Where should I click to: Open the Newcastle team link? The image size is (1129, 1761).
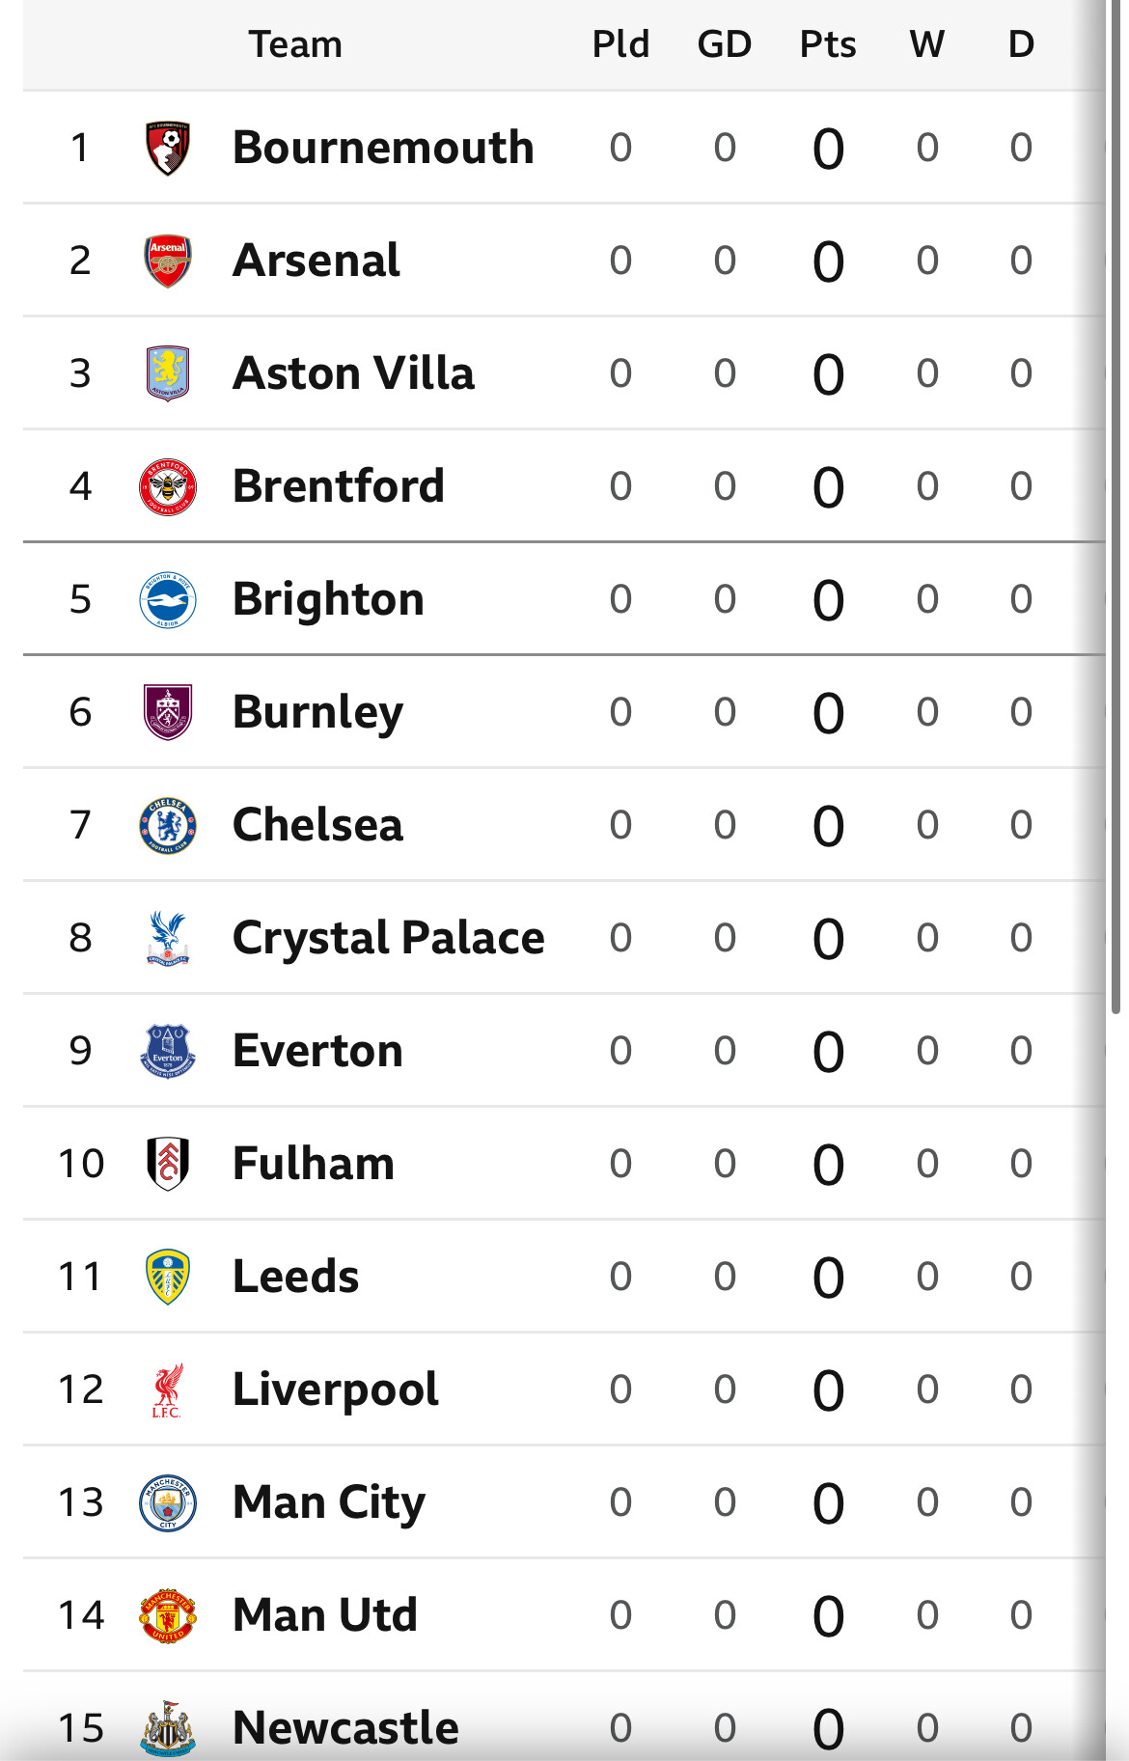point(345,1728)
